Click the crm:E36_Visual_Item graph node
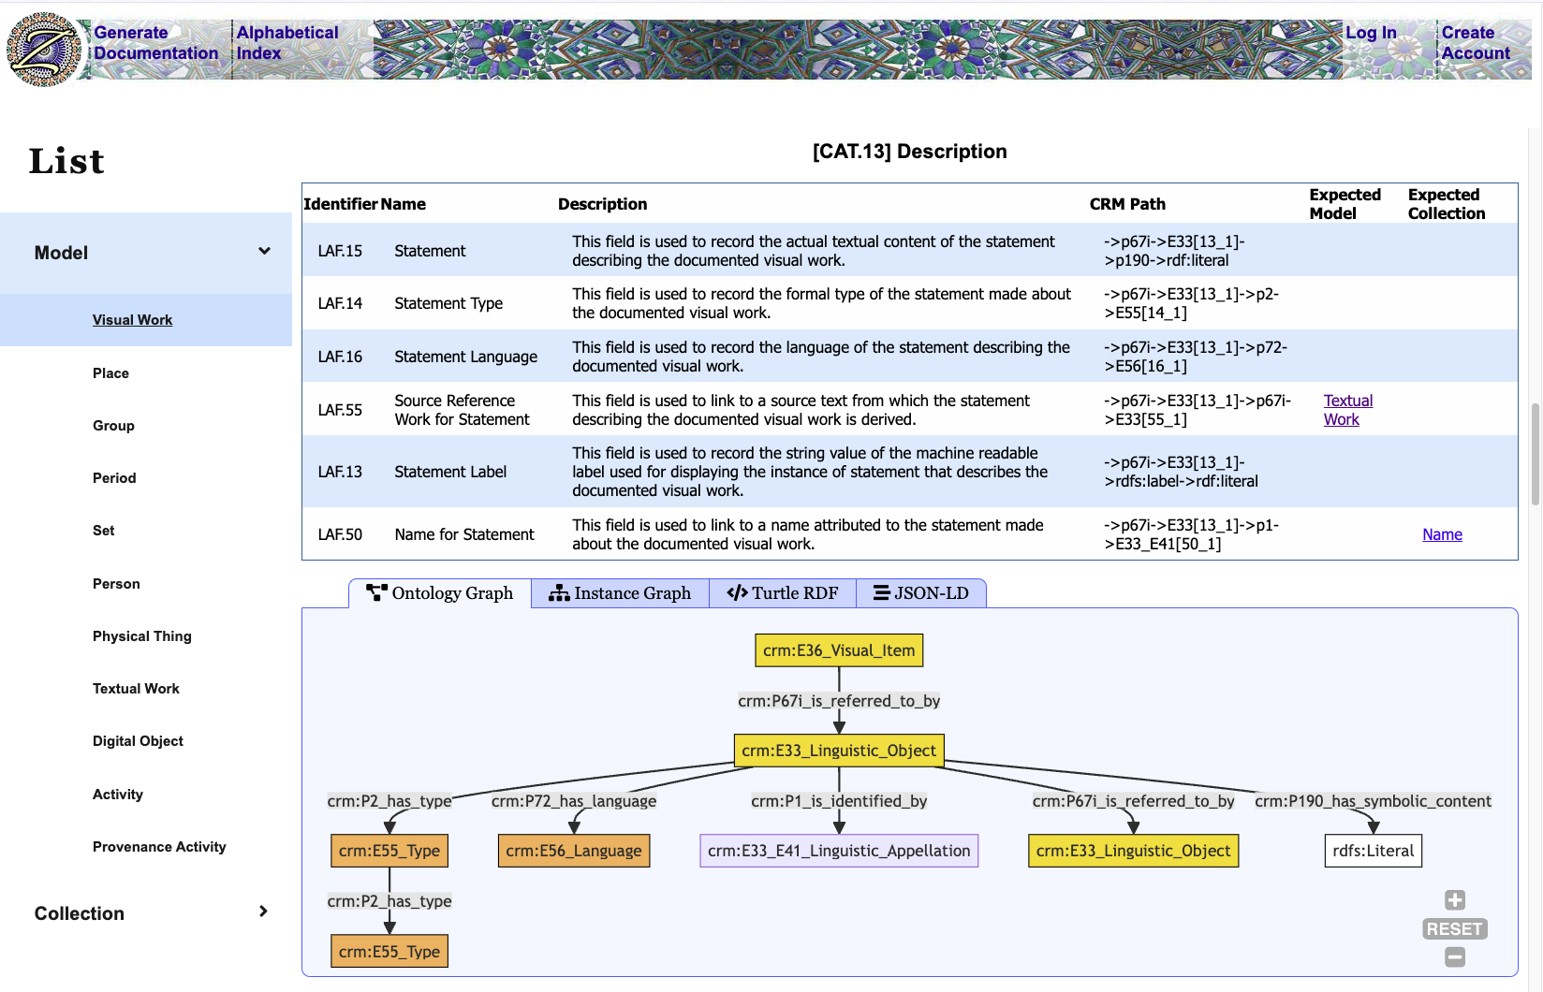The image size is (1543, 992). (x=839, y=650)
